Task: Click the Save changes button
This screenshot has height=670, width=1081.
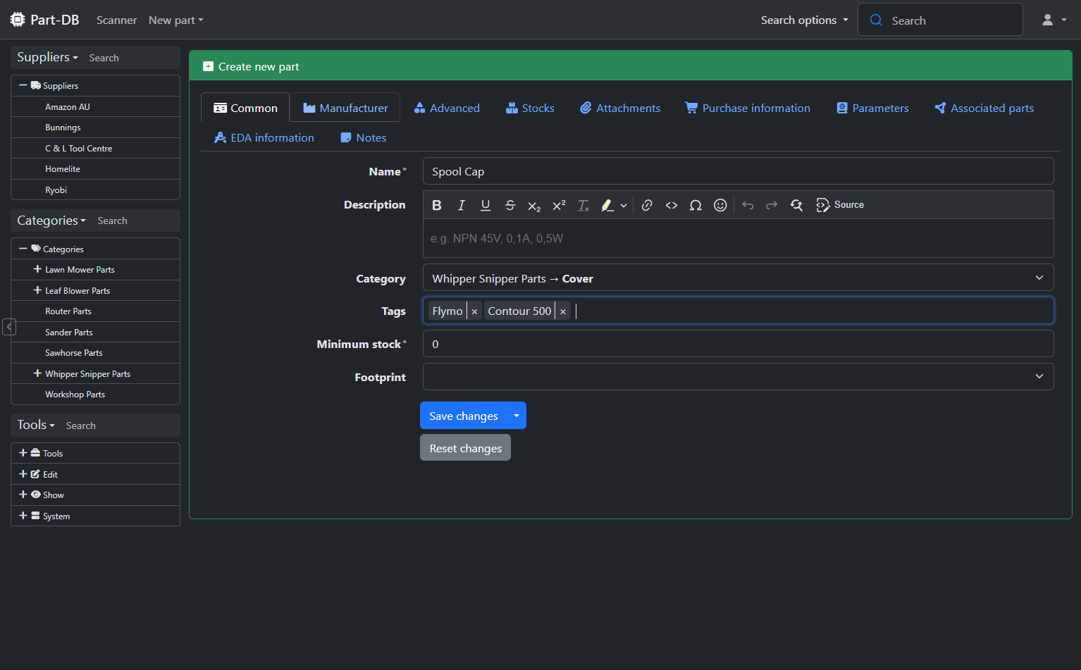Action: point(464,416)
